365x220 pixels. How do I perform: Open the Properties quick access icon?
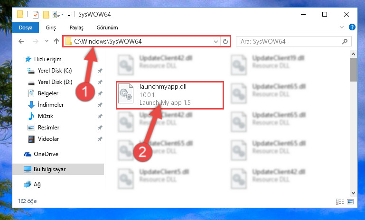(x=36, y=15)
